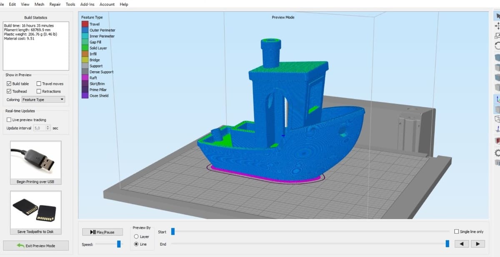The height and width of the screenshot is (257, 500).
Task: Click Exit Preview Mode button
Action: 36,245
